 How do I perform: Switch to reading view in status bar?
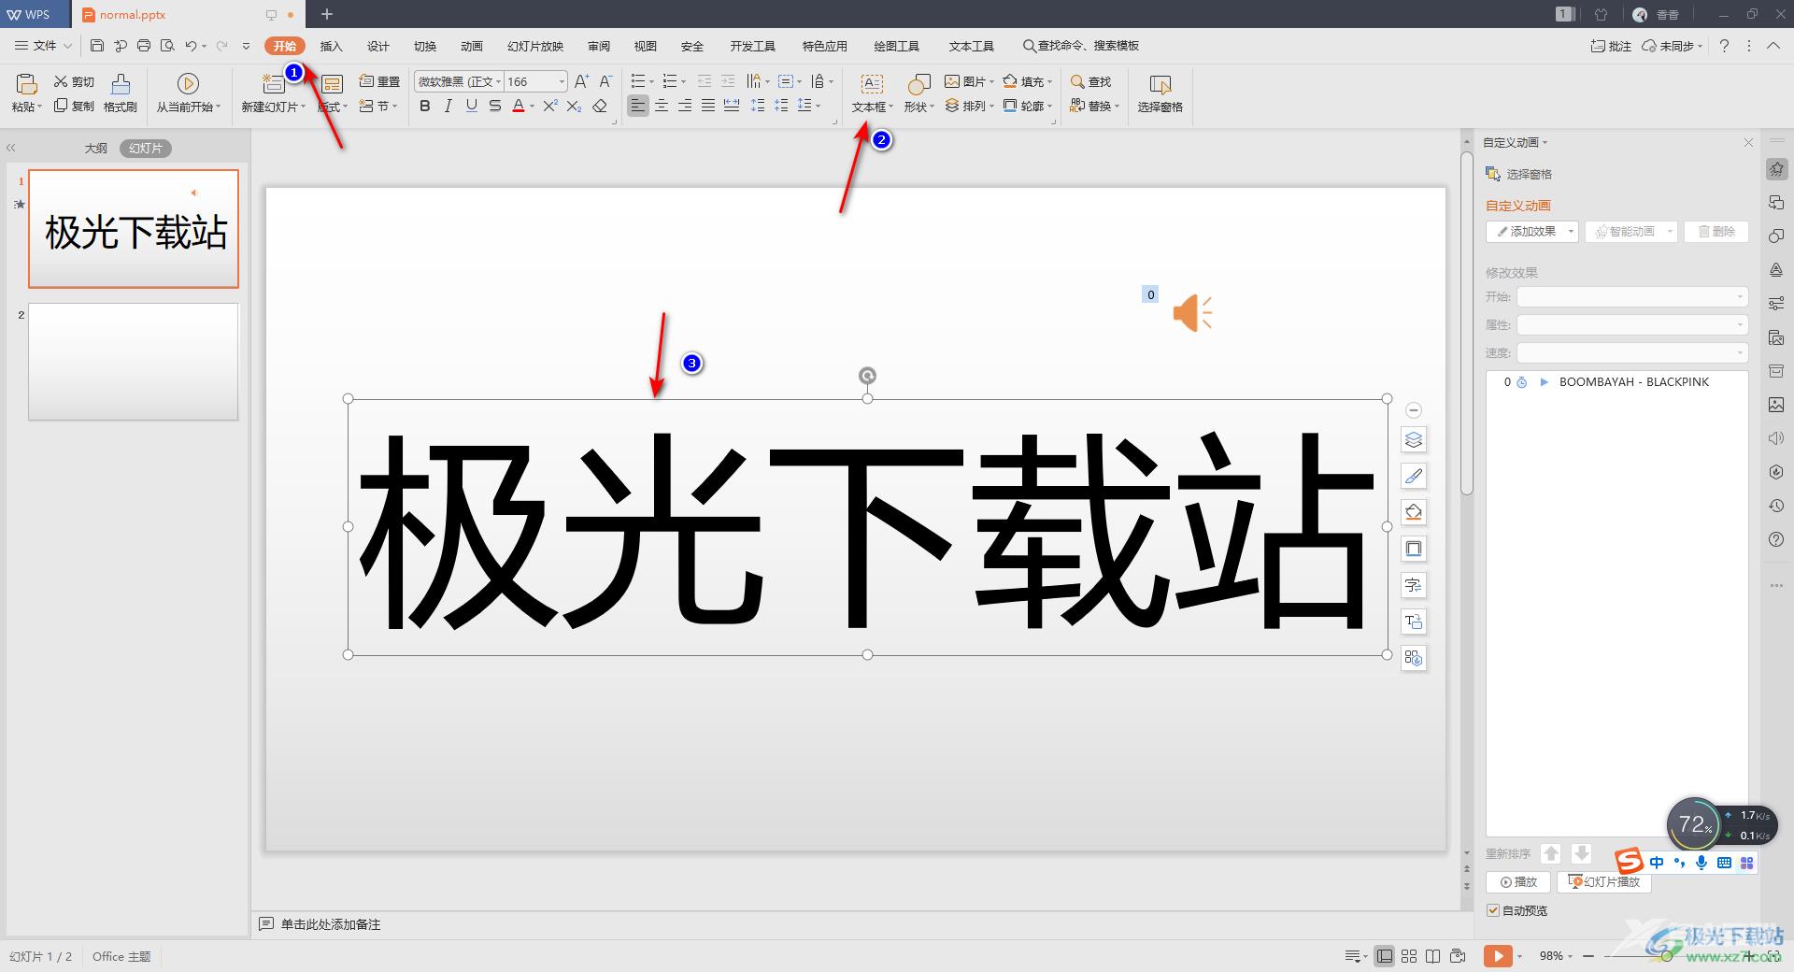click(x=1432, y=956)
